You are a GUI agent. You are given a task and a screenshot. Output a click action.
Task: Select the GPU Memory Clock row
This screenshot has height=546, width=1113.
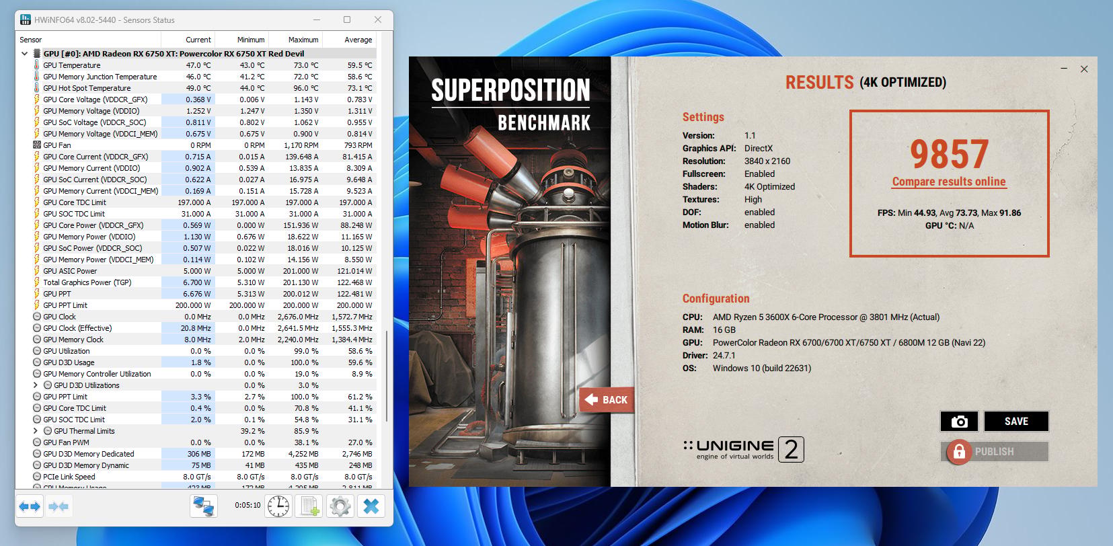[x=196, y=340]
